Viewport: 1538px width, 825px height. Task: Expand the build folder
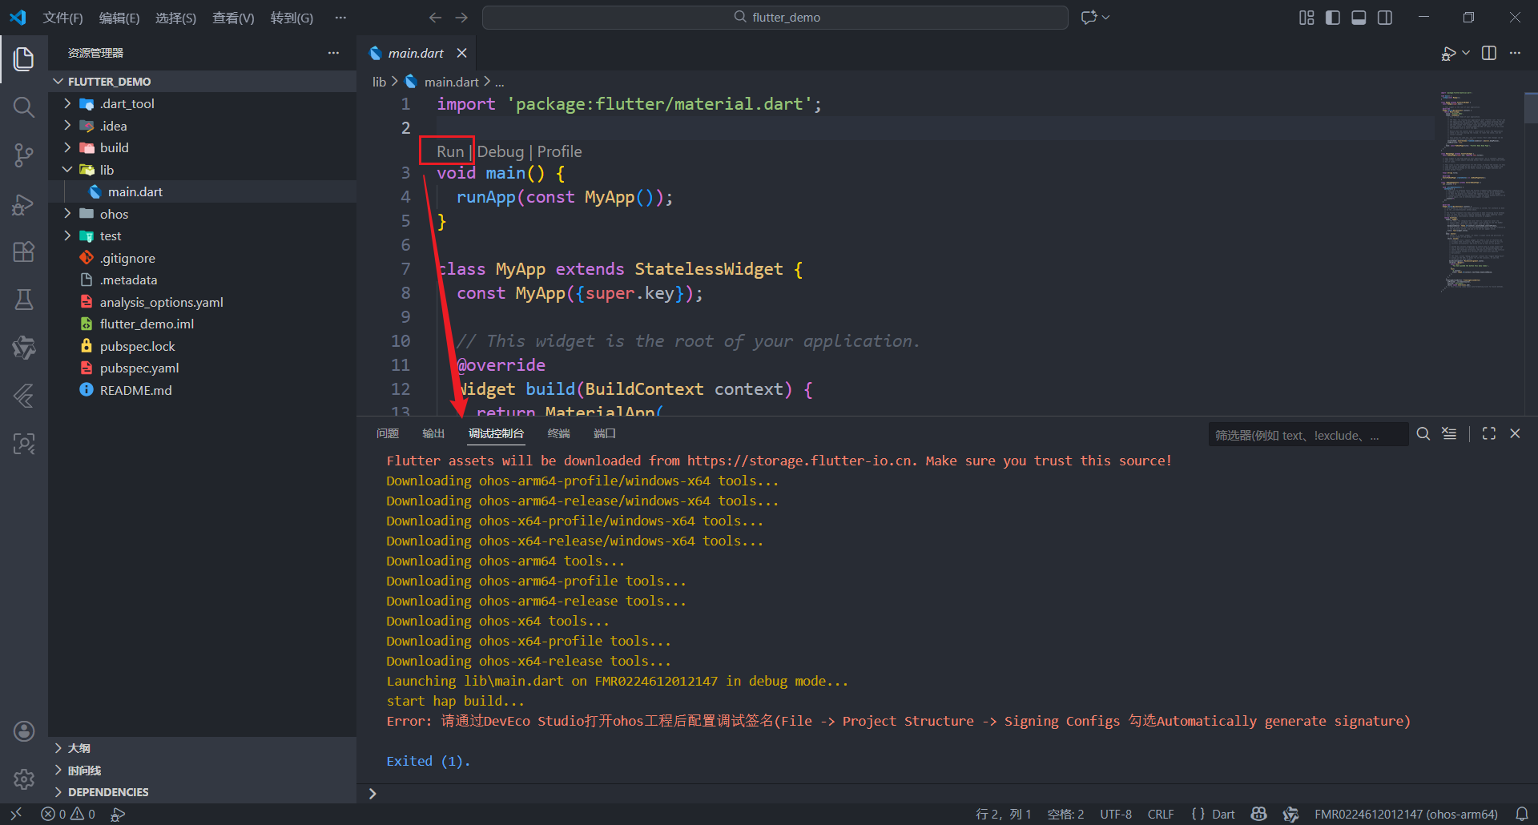[67, 147]
